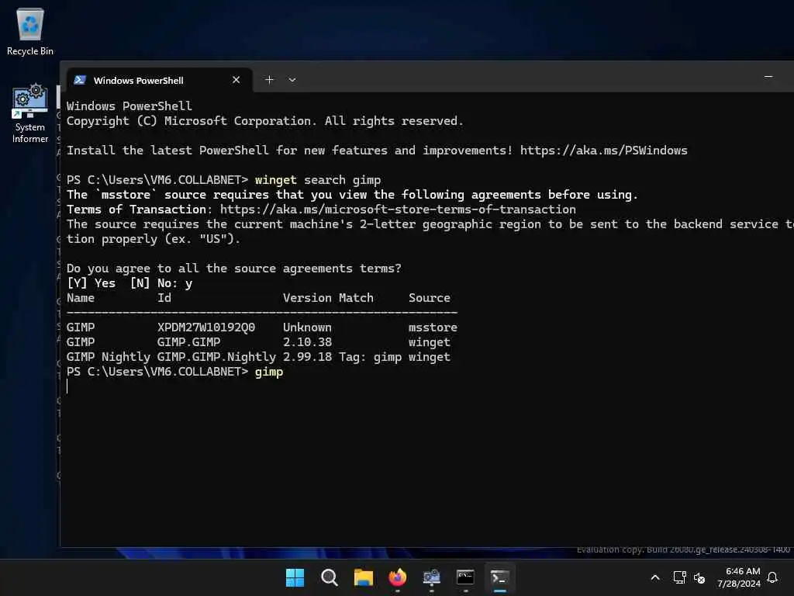Click the '[Y] Yes' option text
The height and width of the screenshot is (596, 794).
(91, 283)
